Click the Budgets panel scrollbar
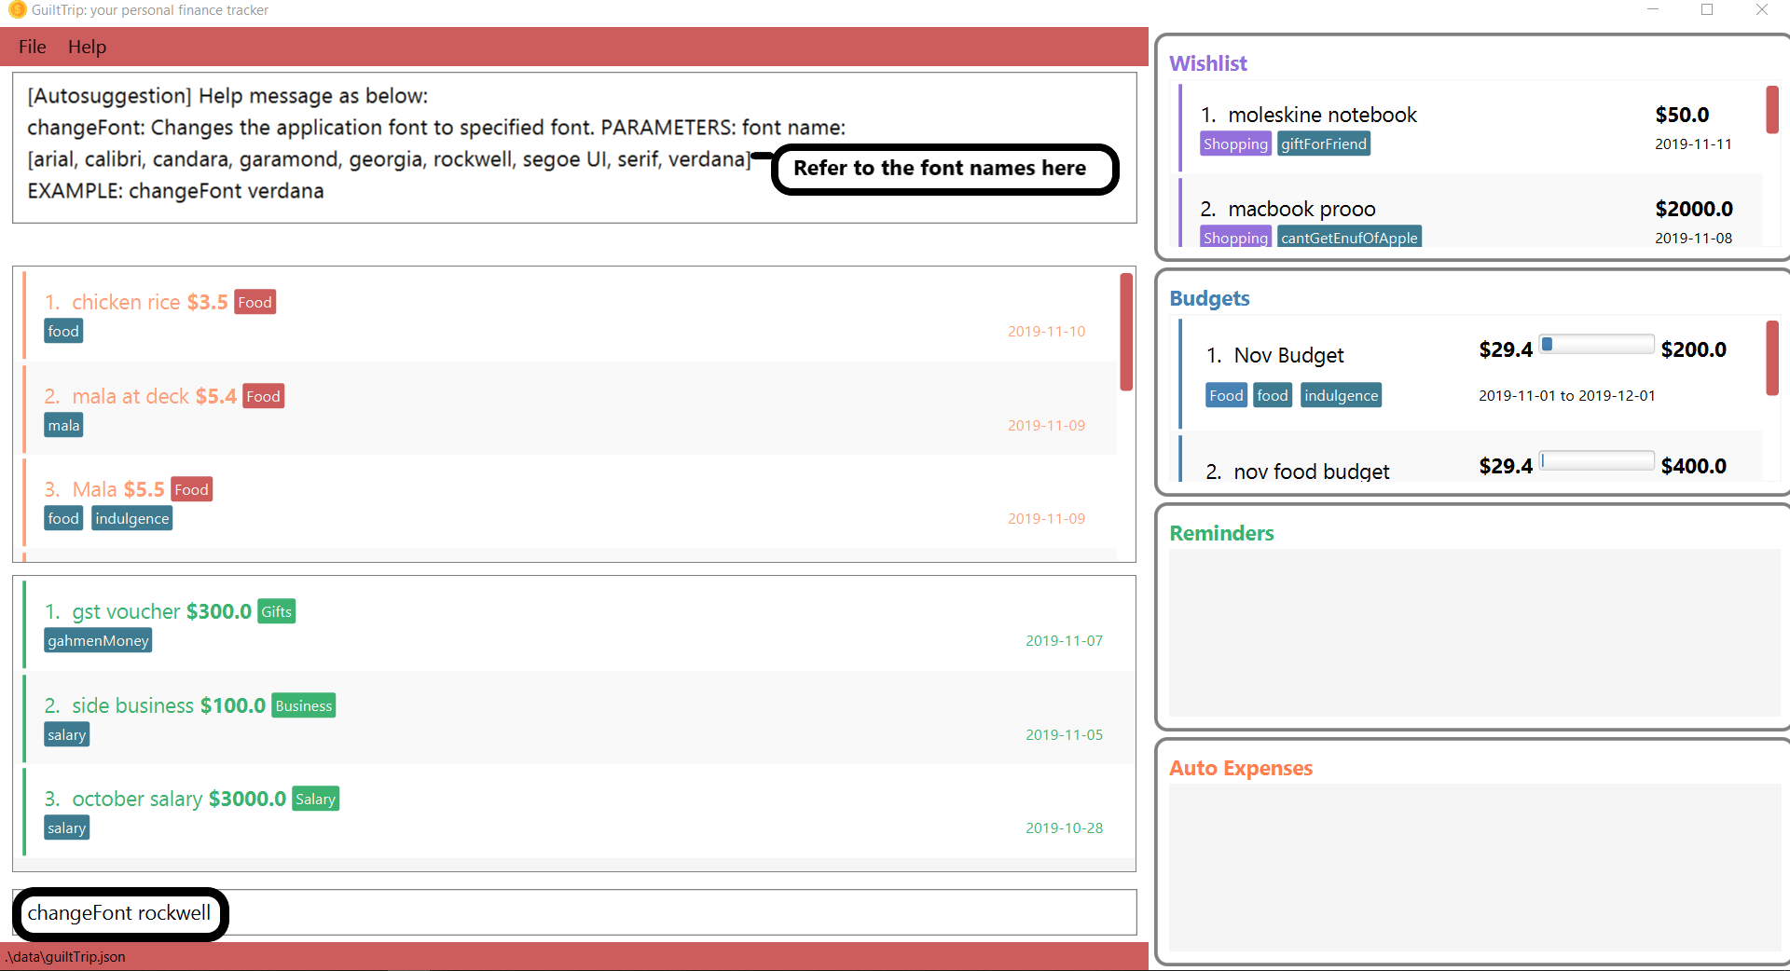Viewport: 1790px width, 971px height. (x=1772, y=358)
